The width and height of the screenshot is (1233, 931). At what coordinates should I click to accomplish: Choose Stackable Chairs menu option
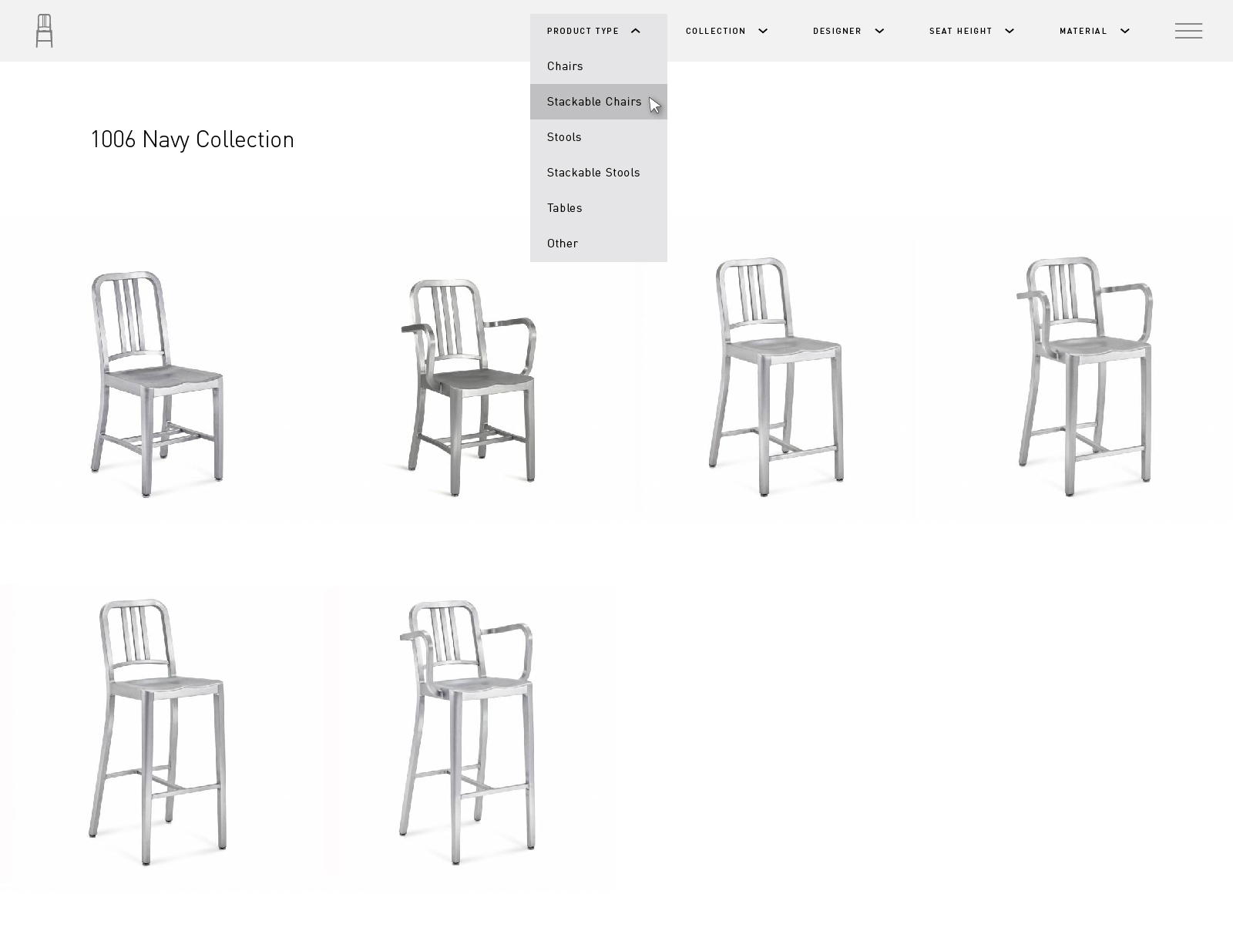click(598, 102)
